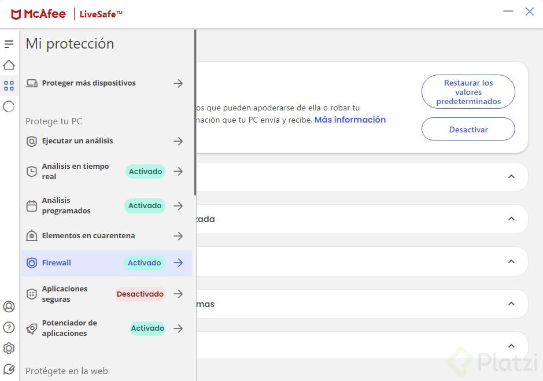This screenshot has height=381, width=543.
Task: Click Restaurar los valores predeterminados button
Action: click(x=468, y=92)
